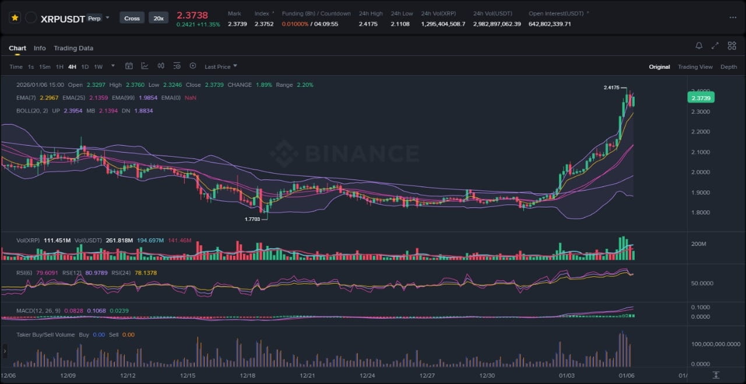The width and height of the screenshot is (746, 384).
Task: Click the EMA(25) indicator label
Action: click(74, 98)
